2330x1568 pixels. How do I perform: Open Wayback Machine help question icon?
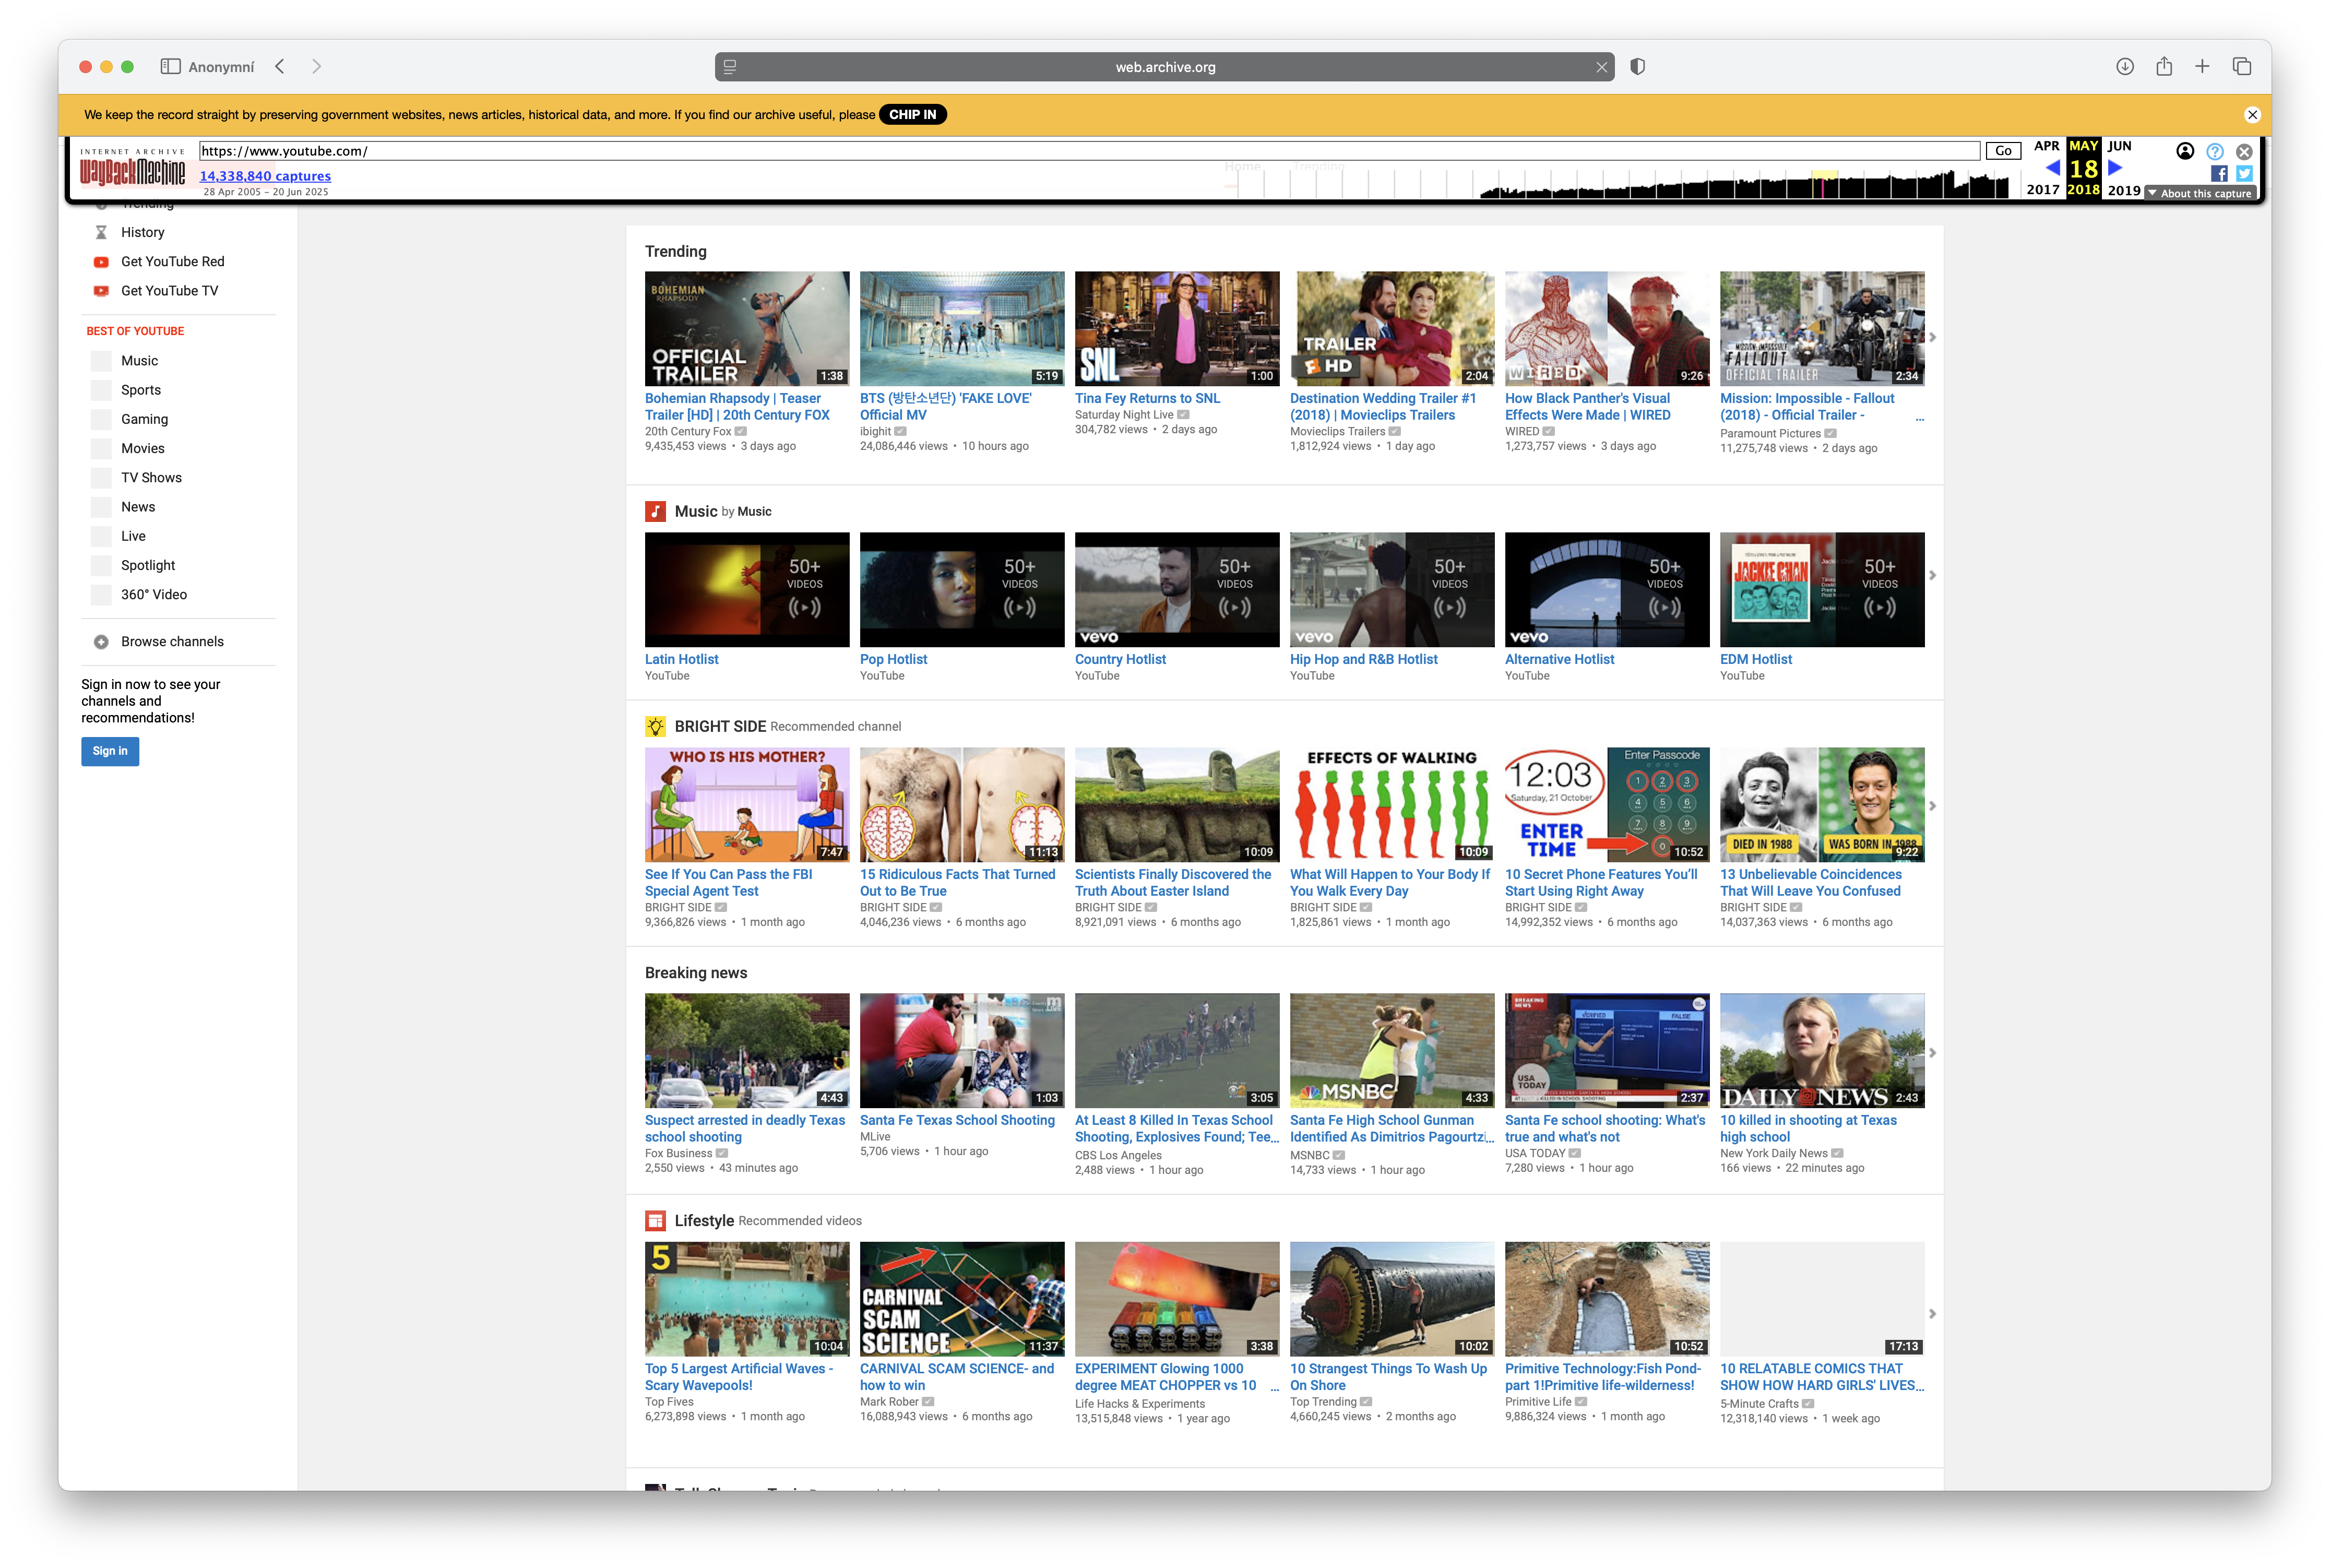(2214, 152)
